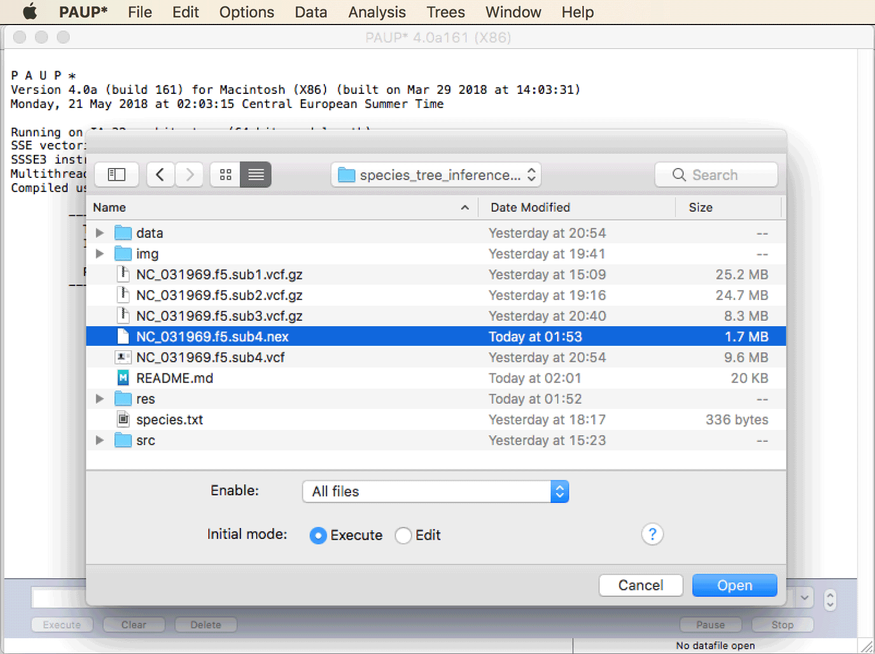This screenshot has width=875, height=654.
Task: Switch to list view
Action: tap(256, 174)
